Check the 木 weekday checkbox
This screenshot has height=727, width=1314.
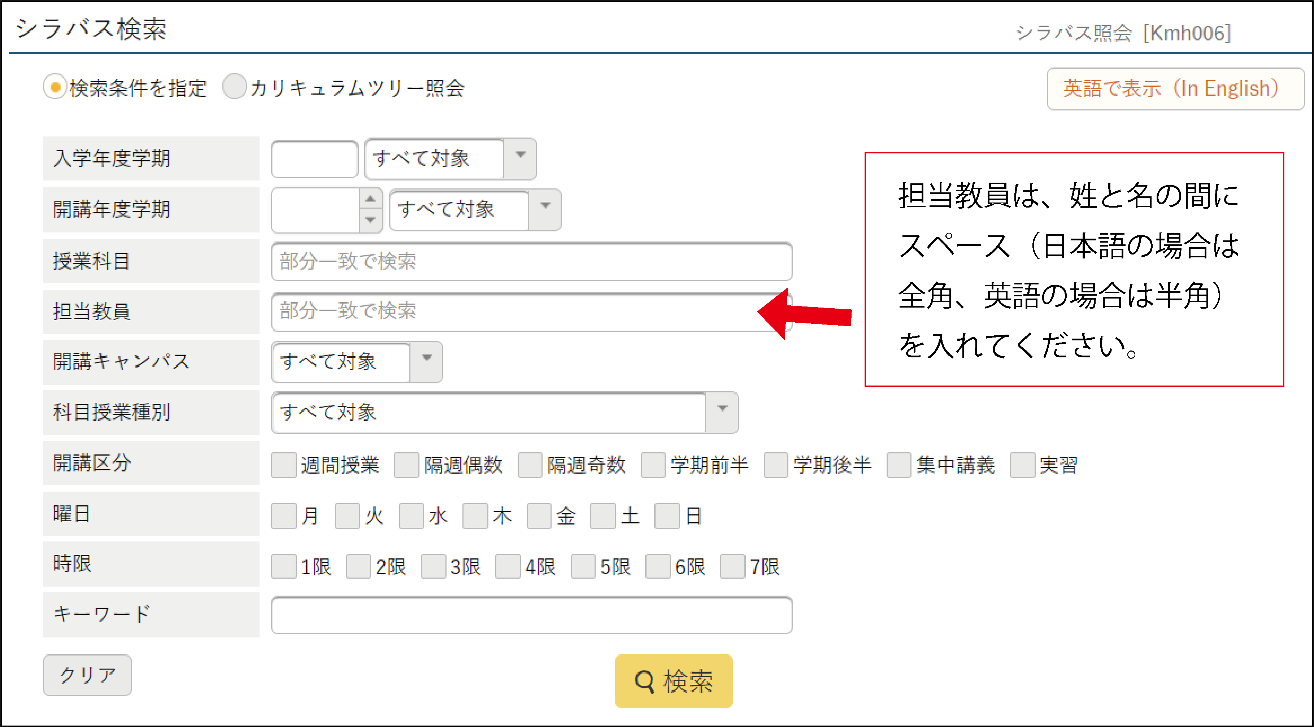[x=475, y=516]
